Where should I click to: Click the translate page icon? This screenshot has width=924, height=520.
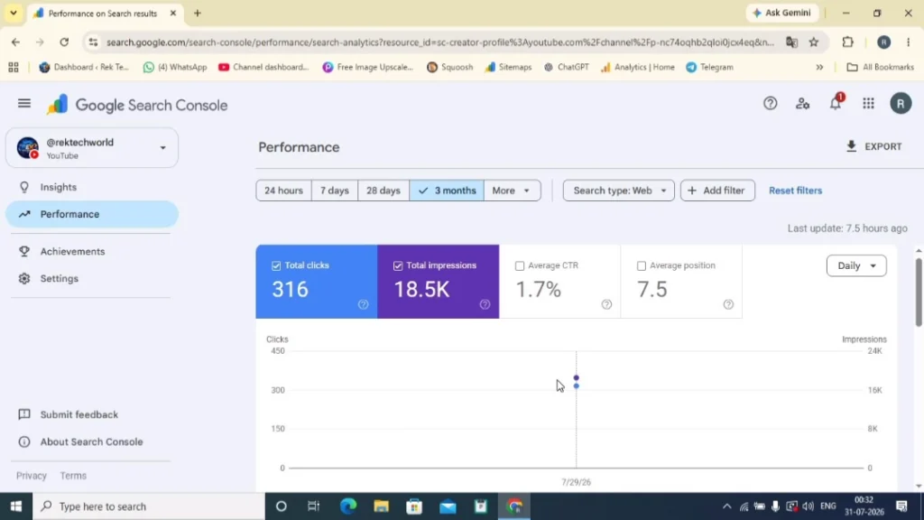click(x=791, y=42)
